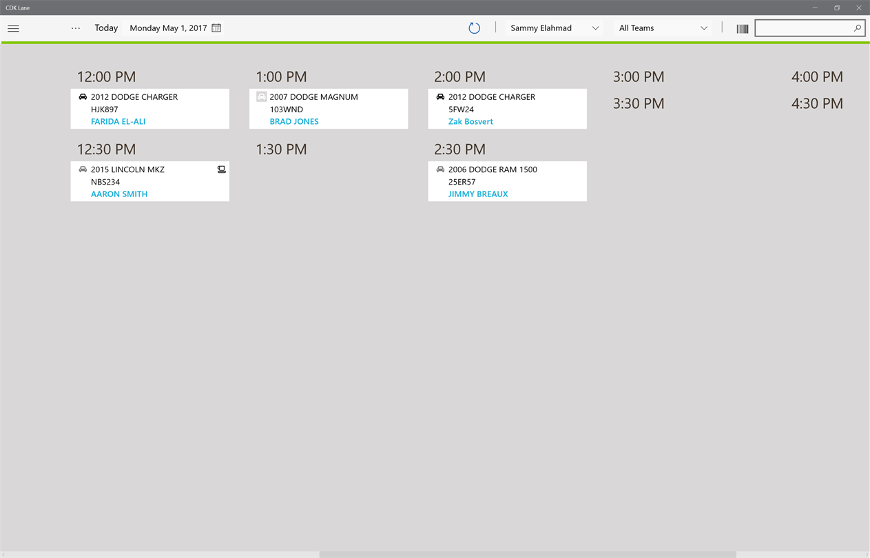Click the computer icon on Lincoln MKZ card
The height and width of the screenshot is (558, 870).
click(x=221, y=169)
